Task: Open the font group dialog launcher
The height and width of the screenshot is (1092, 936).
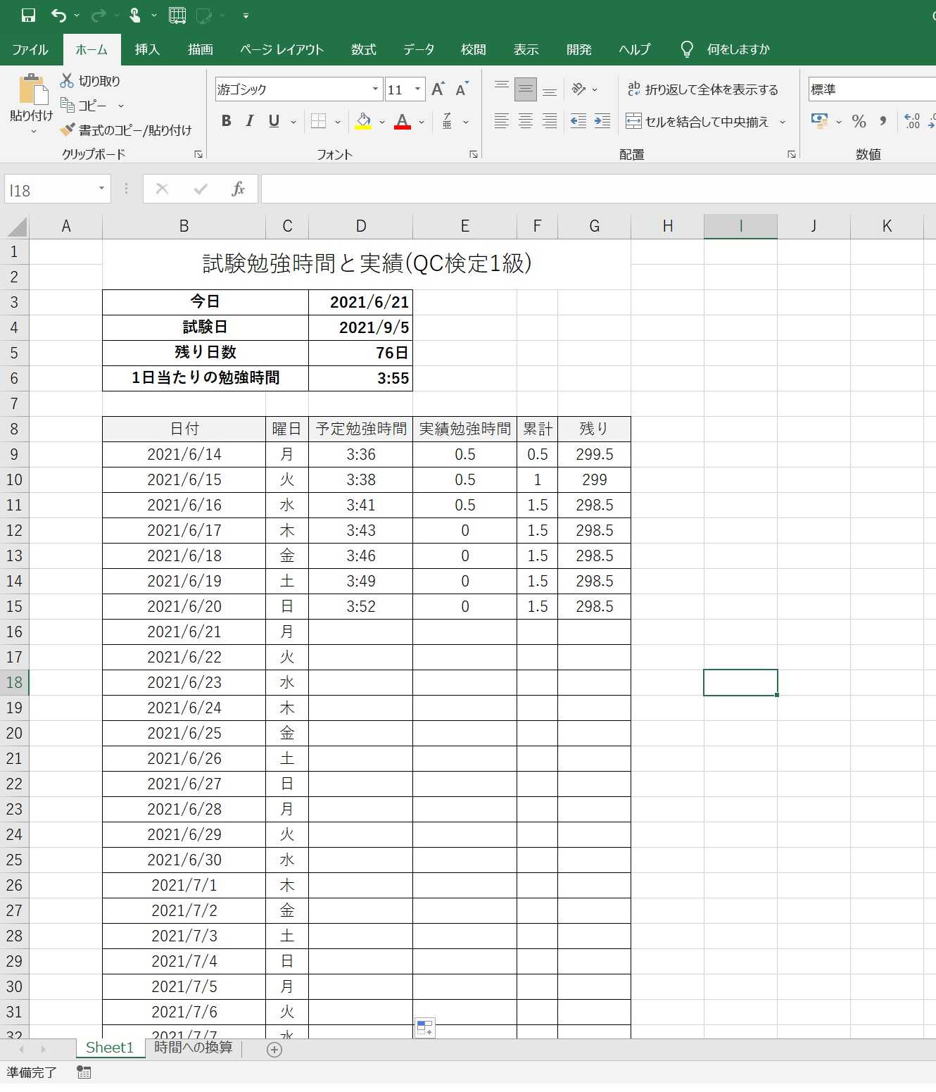Action: (x=474, y=154)
